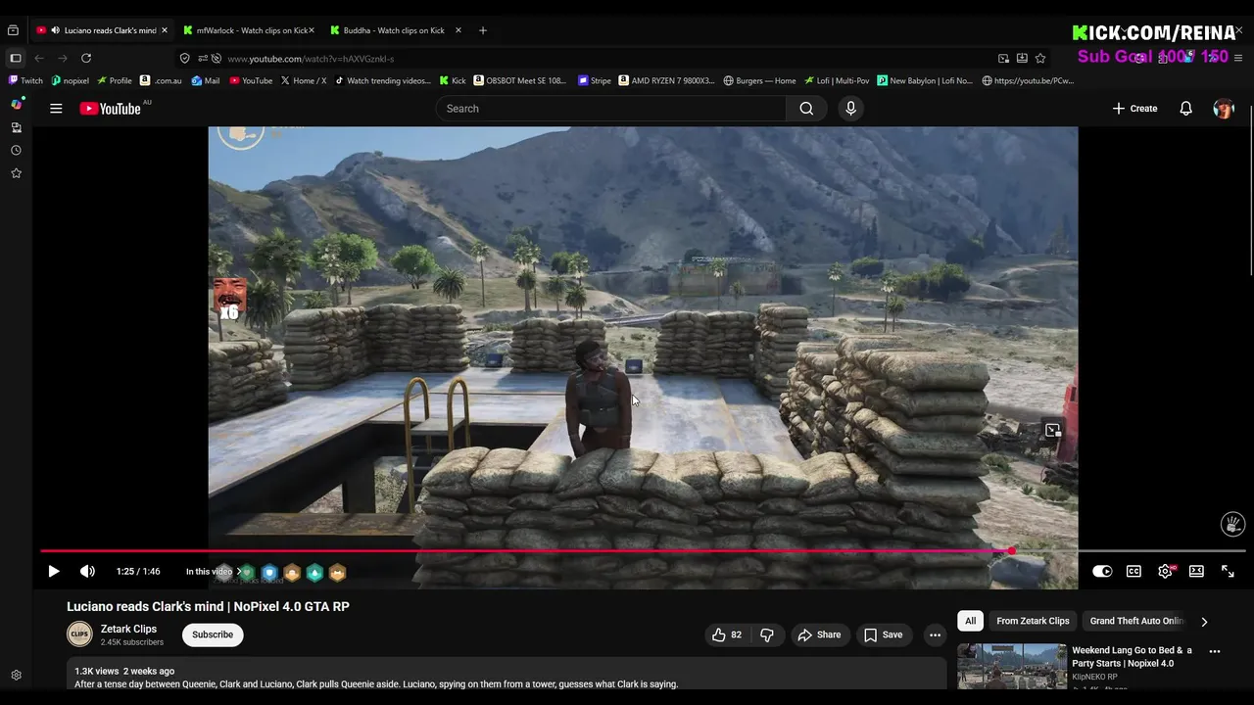Go back in browser history

[39, 59]
